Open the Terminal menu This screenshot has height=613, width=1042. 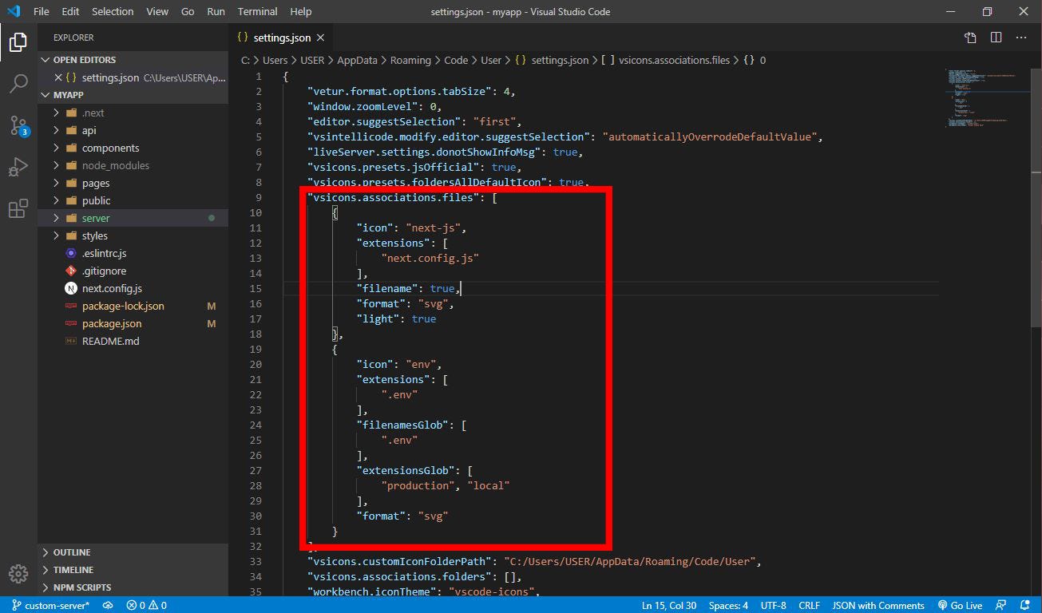coord(256,11)
